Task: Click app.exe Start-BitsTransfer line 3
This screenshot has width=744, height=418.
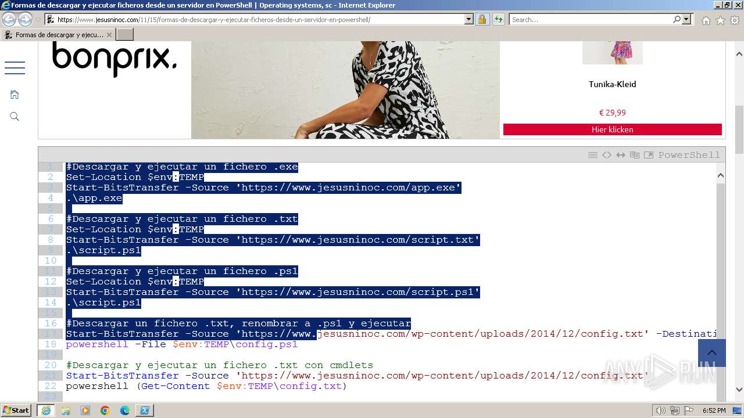Action: tap(263, 188)
